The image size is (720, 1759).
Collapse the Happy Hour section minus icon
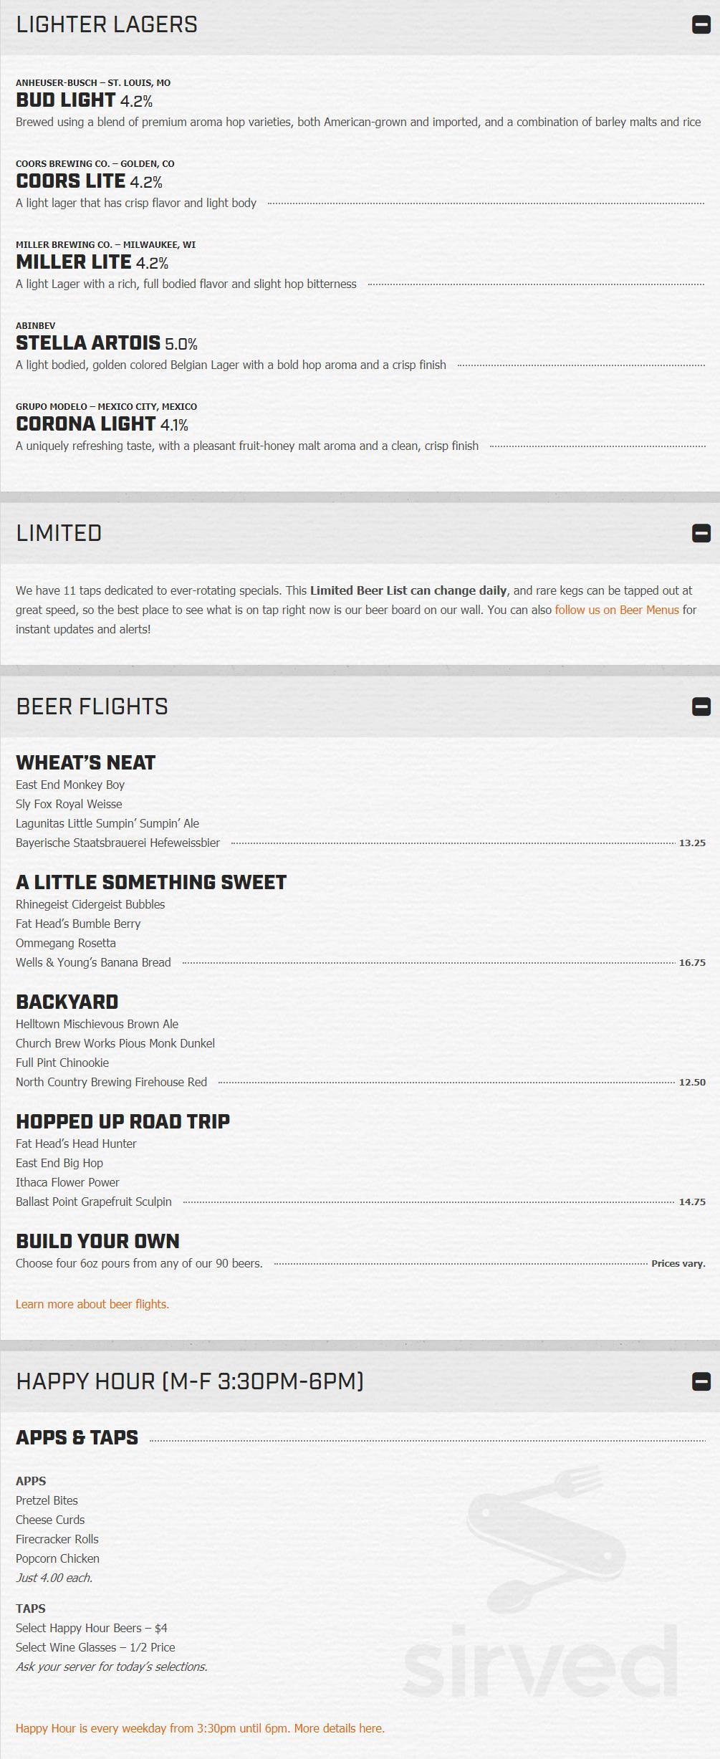tap(701, 1381)
